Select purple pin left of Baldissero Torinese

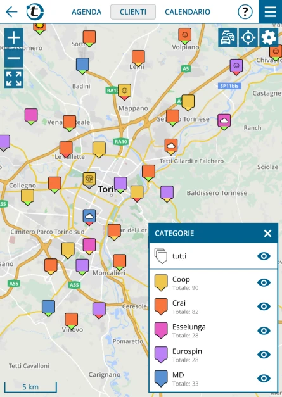(x=167, y=194)
